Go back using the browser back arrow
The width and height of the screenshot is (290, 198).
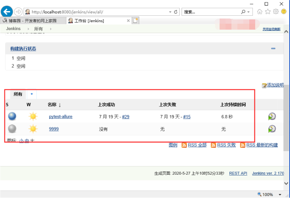7,12
